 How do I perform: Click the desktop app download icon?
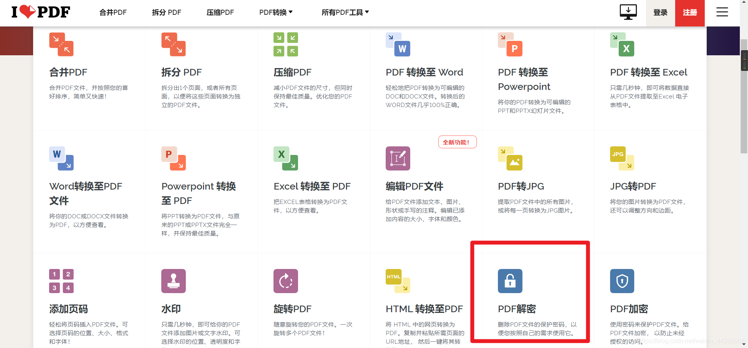tap(628, 12)
